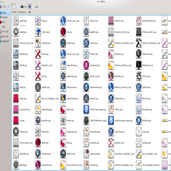
Task: Open Find with the binoculars icon
Action: coord(24,6)
